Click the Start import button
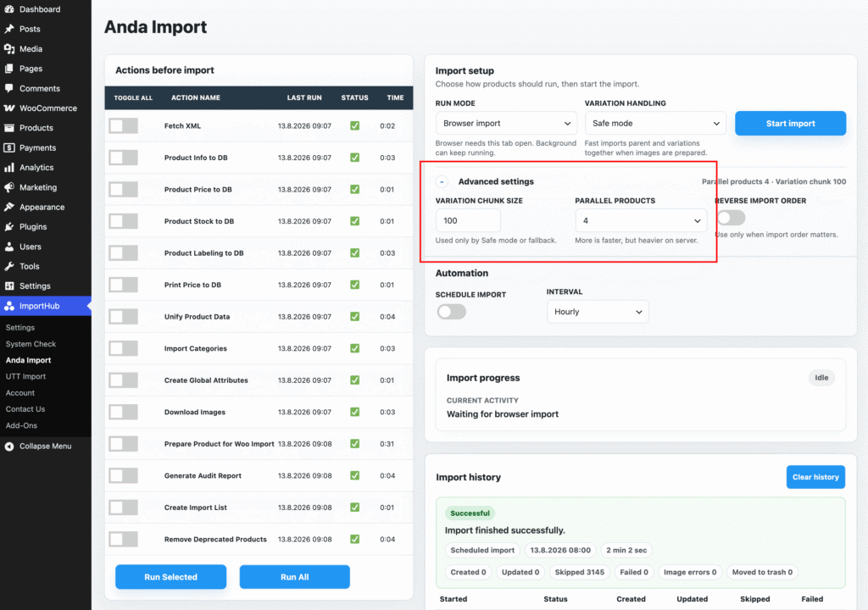Viewport: 868px width, 610px height. point(790,124)
